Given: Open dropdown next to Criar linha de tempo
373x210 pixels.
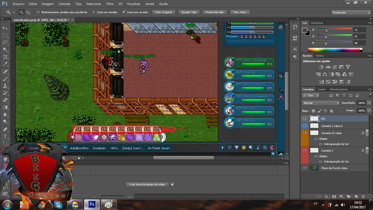Looking at the screenshot, I should (172, 185).
